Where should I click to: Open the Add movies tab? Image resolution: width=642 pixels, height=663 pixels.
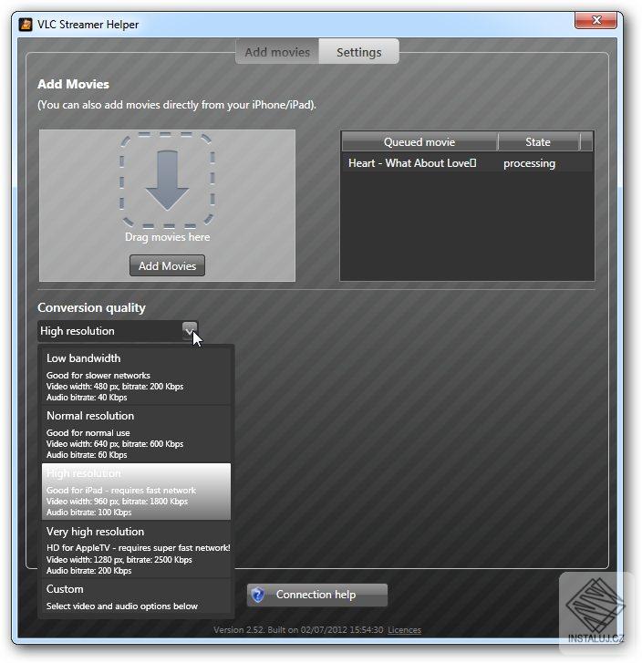(277, 52)
